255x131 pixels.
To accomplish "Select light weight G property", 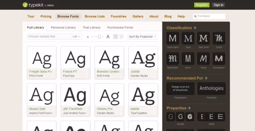I will coord(171,117).
